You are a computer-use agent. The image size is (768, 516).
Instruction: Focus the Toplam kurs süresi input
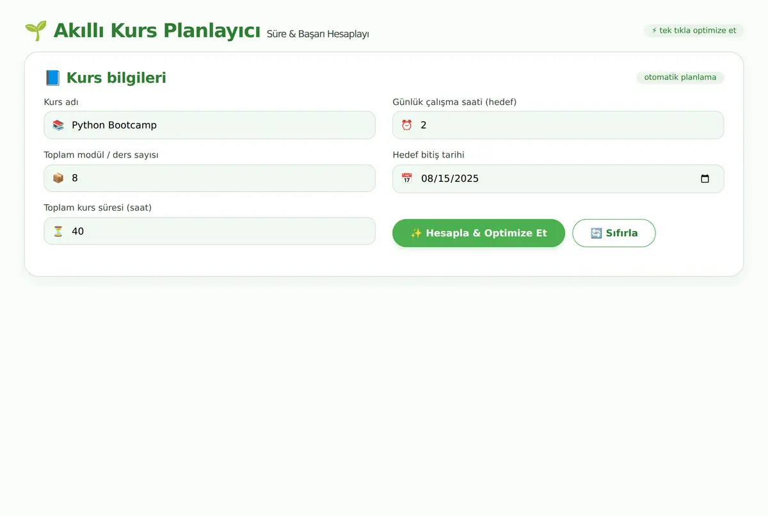[209, 231]
